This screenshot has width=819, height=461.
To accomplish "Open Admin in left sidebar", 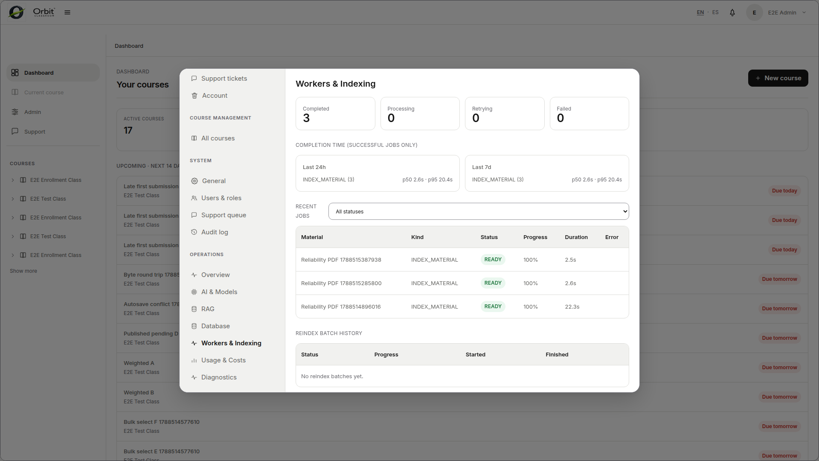I will pos(53,112).
